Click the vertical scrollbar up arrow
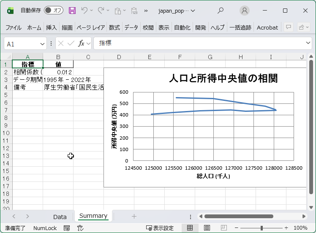 tap(311, 57)
